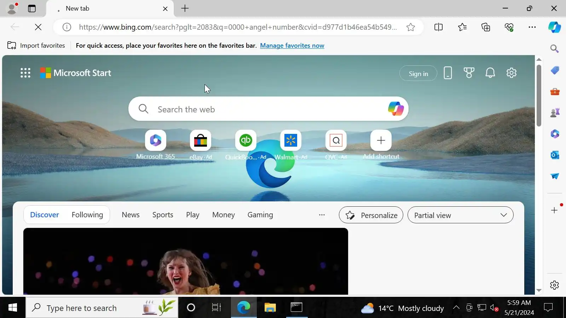This screenshot has width=566, height=318.
Task: Open the profile avatar menu
Action: [x=12, y=8]
